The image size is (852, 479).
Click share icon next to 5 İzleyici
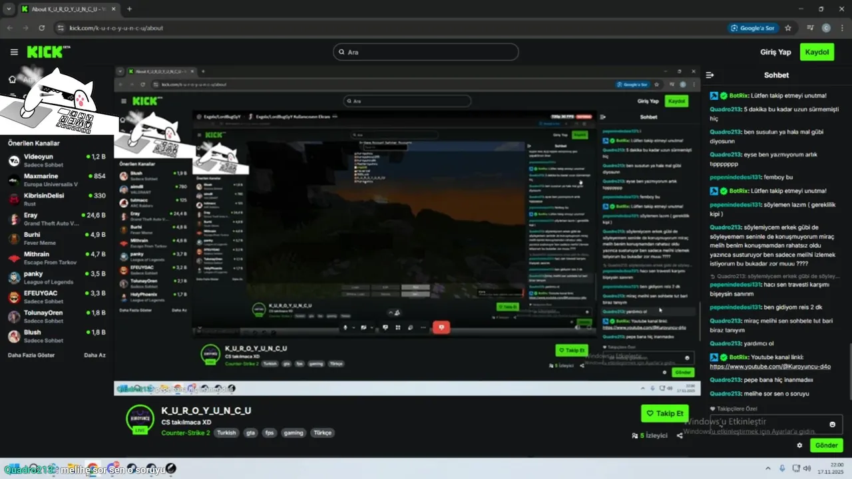(680, 436)
